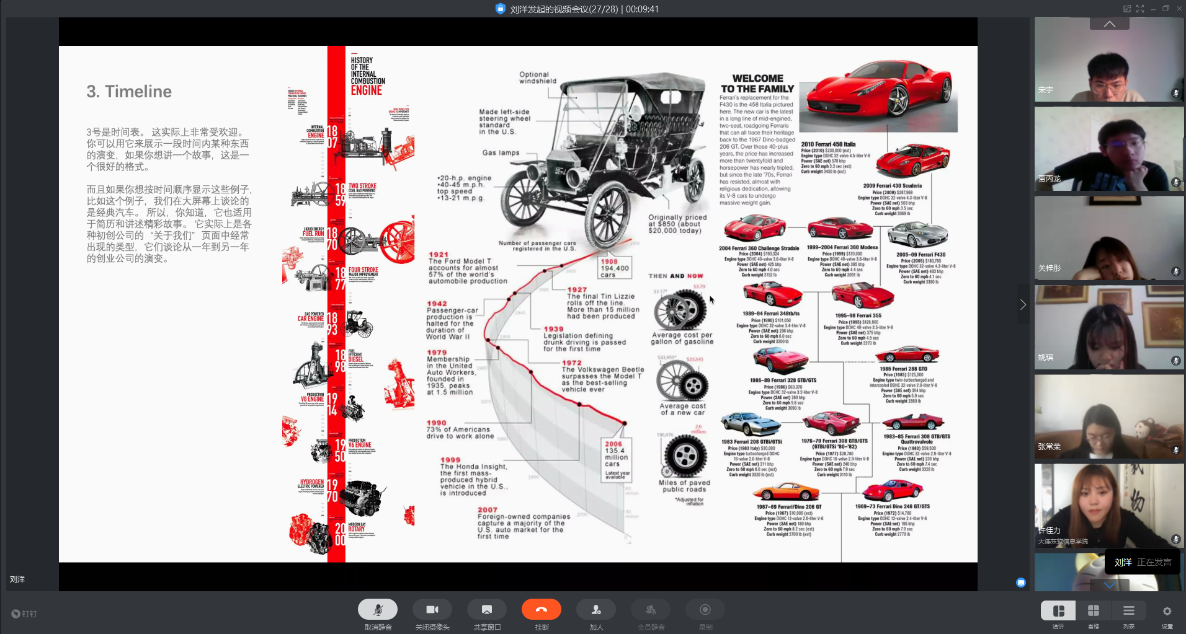Click the meeting title 刘洋发起的视频会议(27/28)
Screen dimensions: 1186x634
564,9
